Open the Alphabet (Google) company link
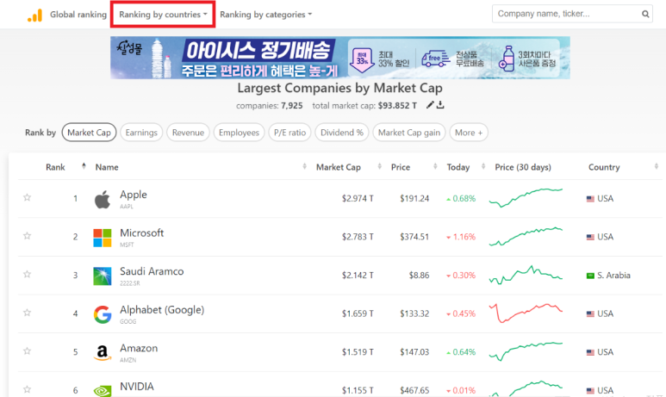This screenshot has height=397, width=666. click(162, 310)
